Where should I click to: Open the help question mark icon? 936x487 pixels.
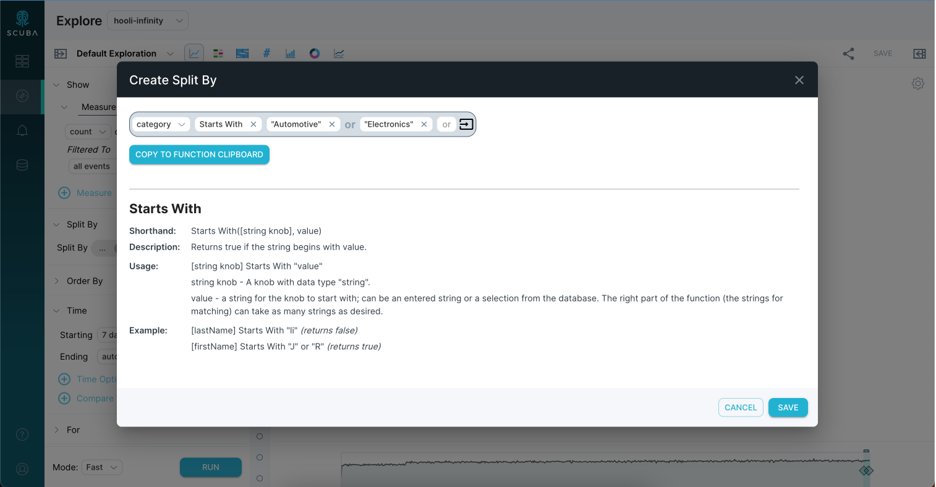(22, 434)
